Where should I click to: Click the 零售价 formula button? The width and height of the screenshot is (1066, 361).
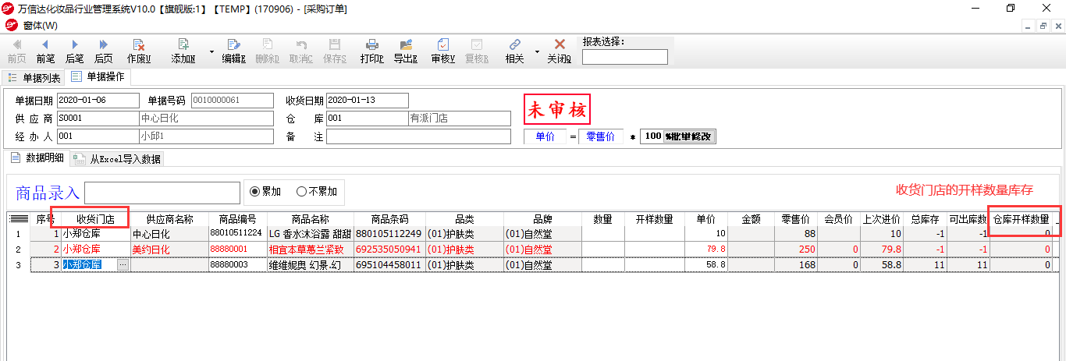[600, 136]
